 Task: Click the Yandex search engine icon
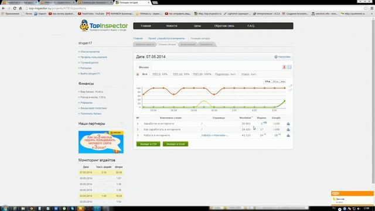pos(284,67)
